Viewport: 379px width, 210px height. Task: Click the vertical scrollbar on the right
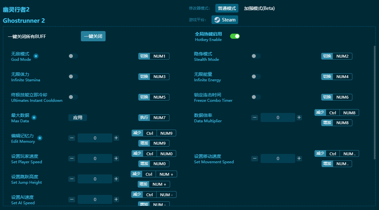pyautogui.click(x=375, y=102)
